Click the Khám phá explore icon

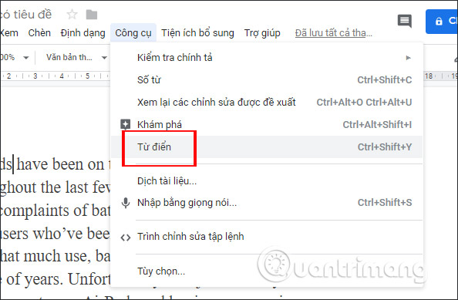pyautogui.click(x=126, y=124)
